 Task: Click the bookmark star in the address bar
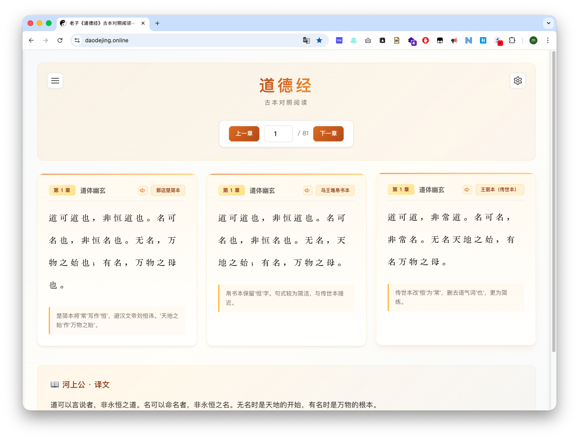(319, 40)
